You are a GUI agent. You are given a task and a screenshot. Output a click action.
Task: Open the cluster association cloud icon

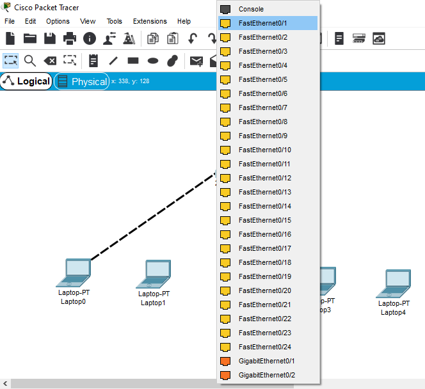pyautogui.click(x=379, y=38)
